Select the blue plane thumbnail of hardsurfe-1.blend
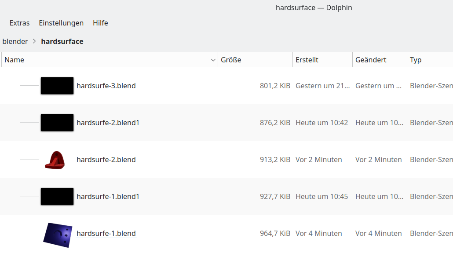 click(x=58, y=234)
